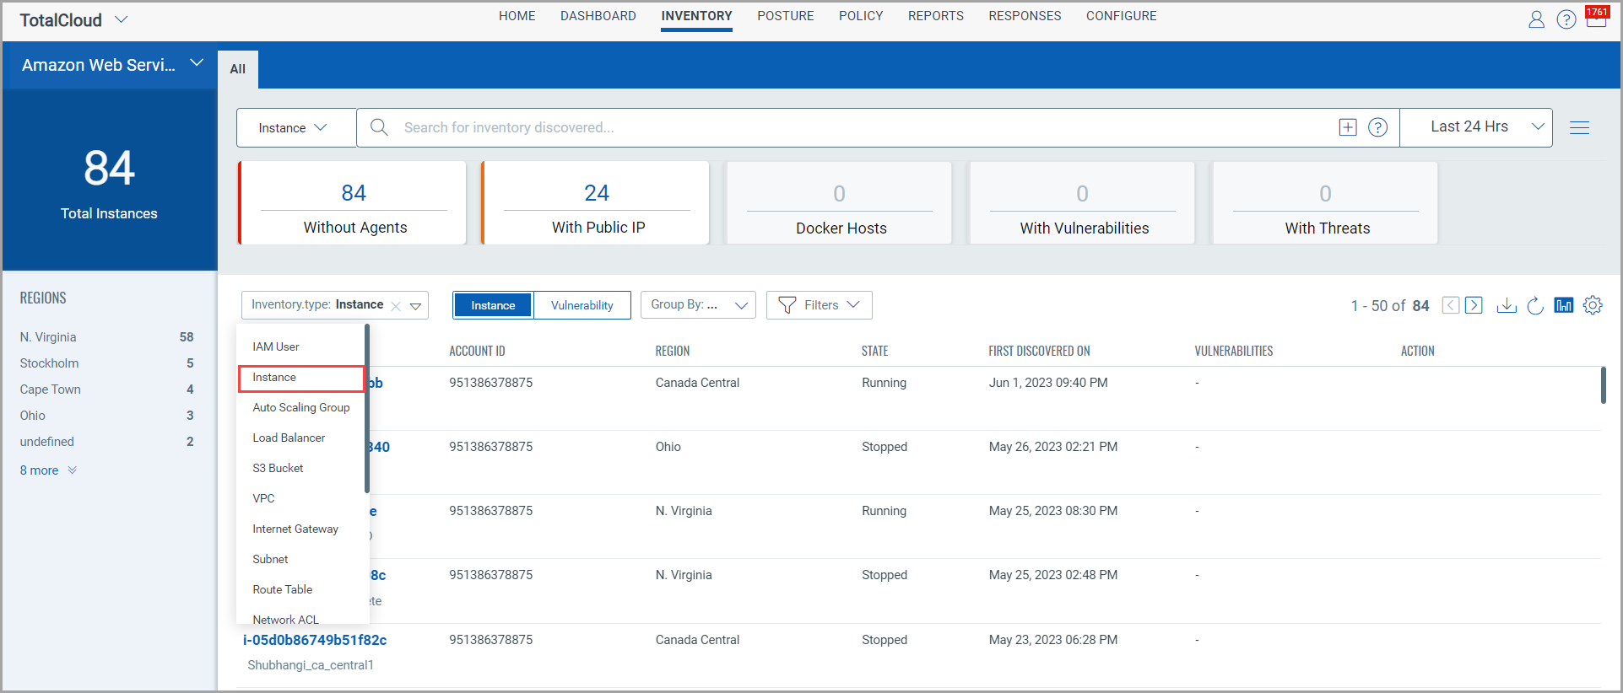Open the Instance resource type dropdown
The height and width of the screenshot is (693, 1623).
[295, 127]
